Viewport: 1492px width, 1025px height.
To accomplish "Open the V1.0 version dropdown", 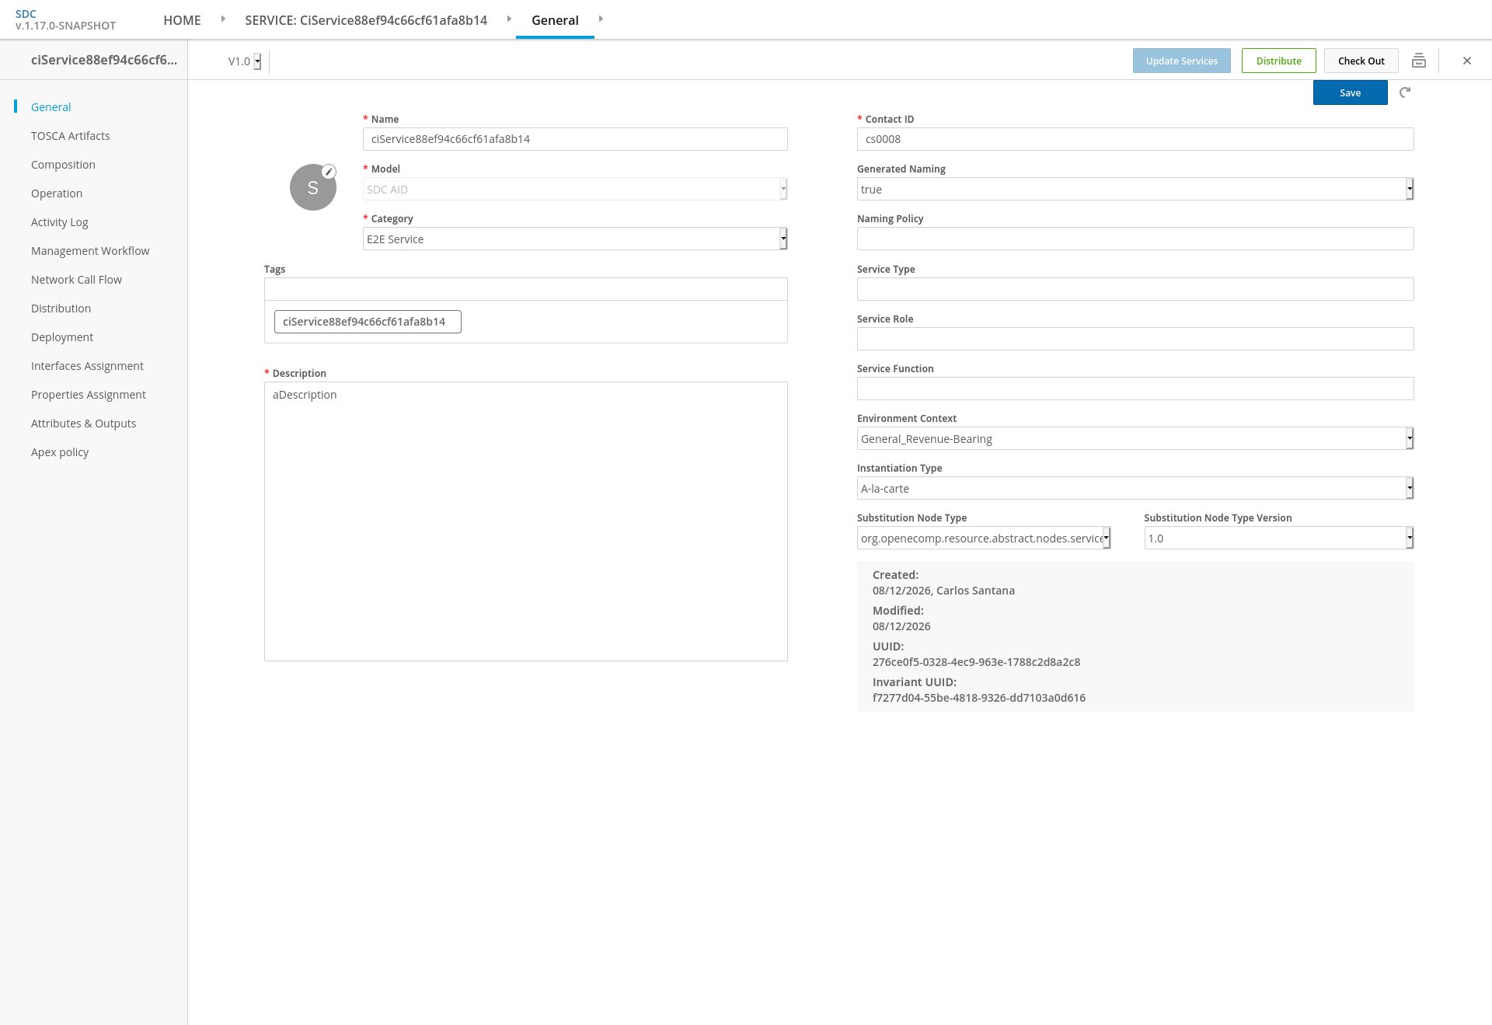I will coord(244,61).
